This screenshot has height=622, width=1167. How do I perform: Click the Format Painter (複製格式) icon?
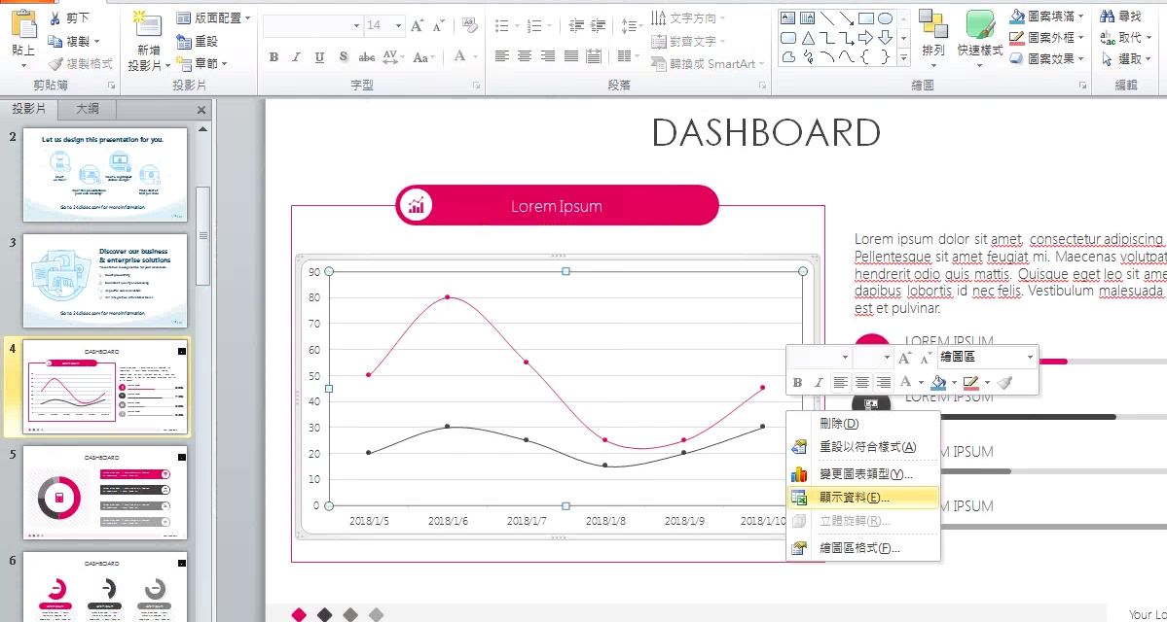[x=55, y=64]
